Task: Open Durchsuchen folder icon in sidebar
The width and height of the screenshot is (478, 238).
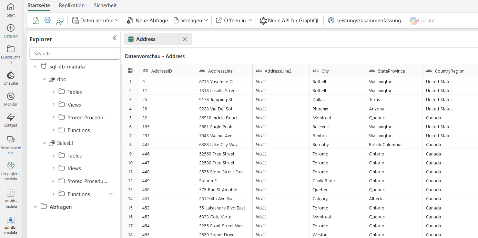Action: [11, 49]
